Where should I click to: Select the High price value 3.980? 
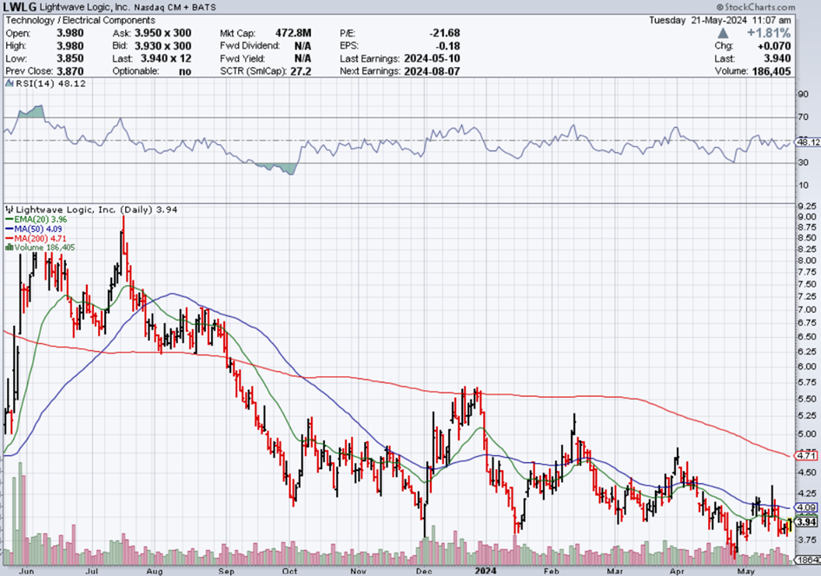(x=70, y=45)
